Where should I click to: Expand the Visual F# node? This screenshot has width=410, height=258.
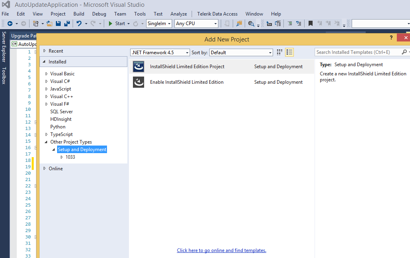[x=47, y=104]
